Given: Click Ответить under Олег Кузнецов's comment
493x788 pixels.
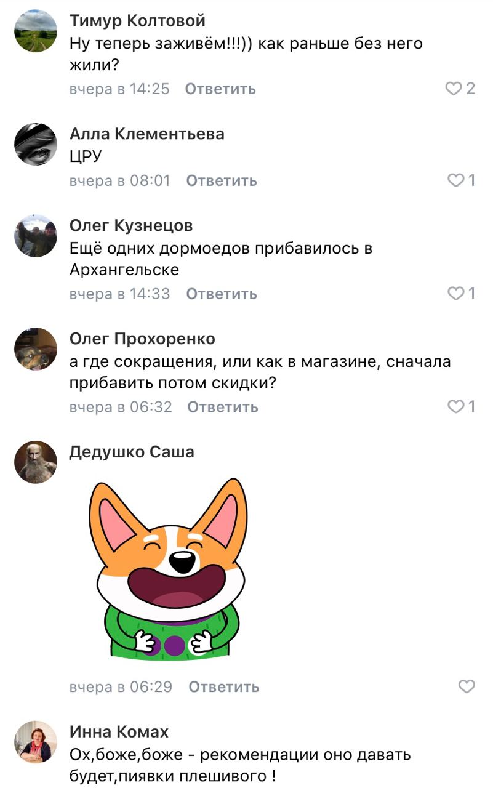Looking at the screenshot, I should (222, 294).
